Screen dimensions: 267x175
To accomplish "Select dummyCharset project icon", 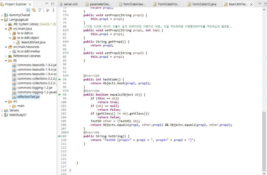I will (x=6, y=15).
